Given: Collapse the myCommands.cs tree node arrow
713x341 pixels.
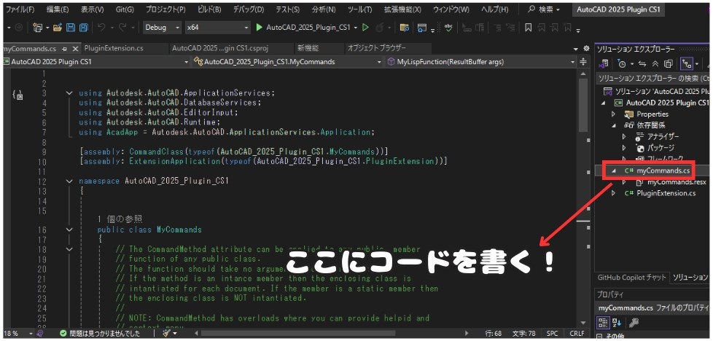Looking at the screenshot, I should click(613, 170).
